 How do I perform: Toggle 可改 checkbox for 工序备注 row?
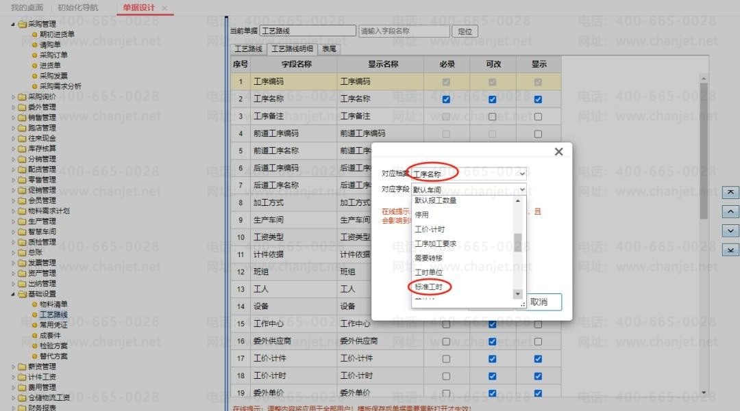click(492, 117)
